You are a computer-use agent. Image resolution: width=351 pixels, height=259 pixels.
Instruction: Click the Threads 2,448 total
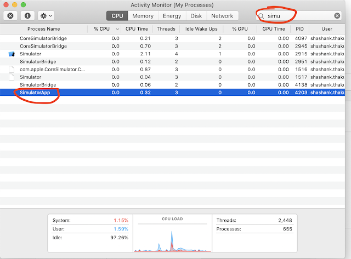(x=254, y=220)
